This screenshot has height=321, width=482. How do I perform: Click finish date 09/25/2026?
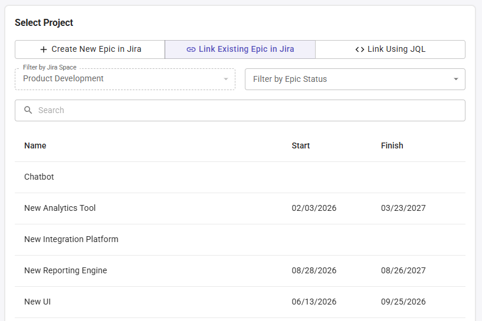click(x=404, y=302)
